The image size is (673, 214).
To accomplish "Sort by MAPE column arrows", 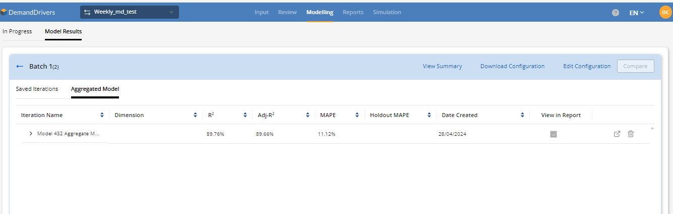I will click(x=357, y=115).
